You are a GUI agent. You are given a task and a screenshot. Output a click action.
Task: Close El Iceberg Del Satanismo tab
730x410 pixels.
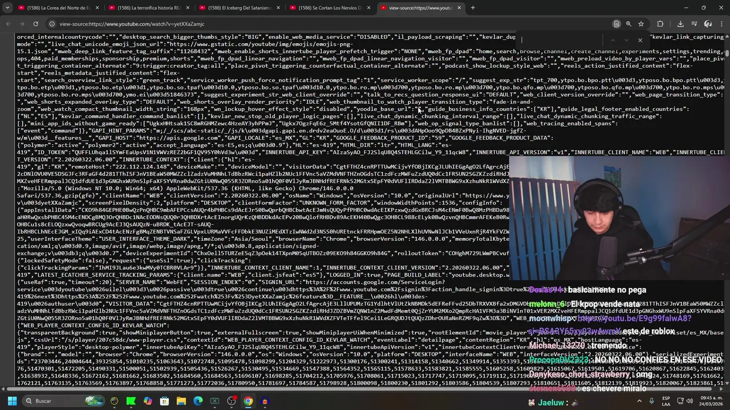click(x=278, y=8)
